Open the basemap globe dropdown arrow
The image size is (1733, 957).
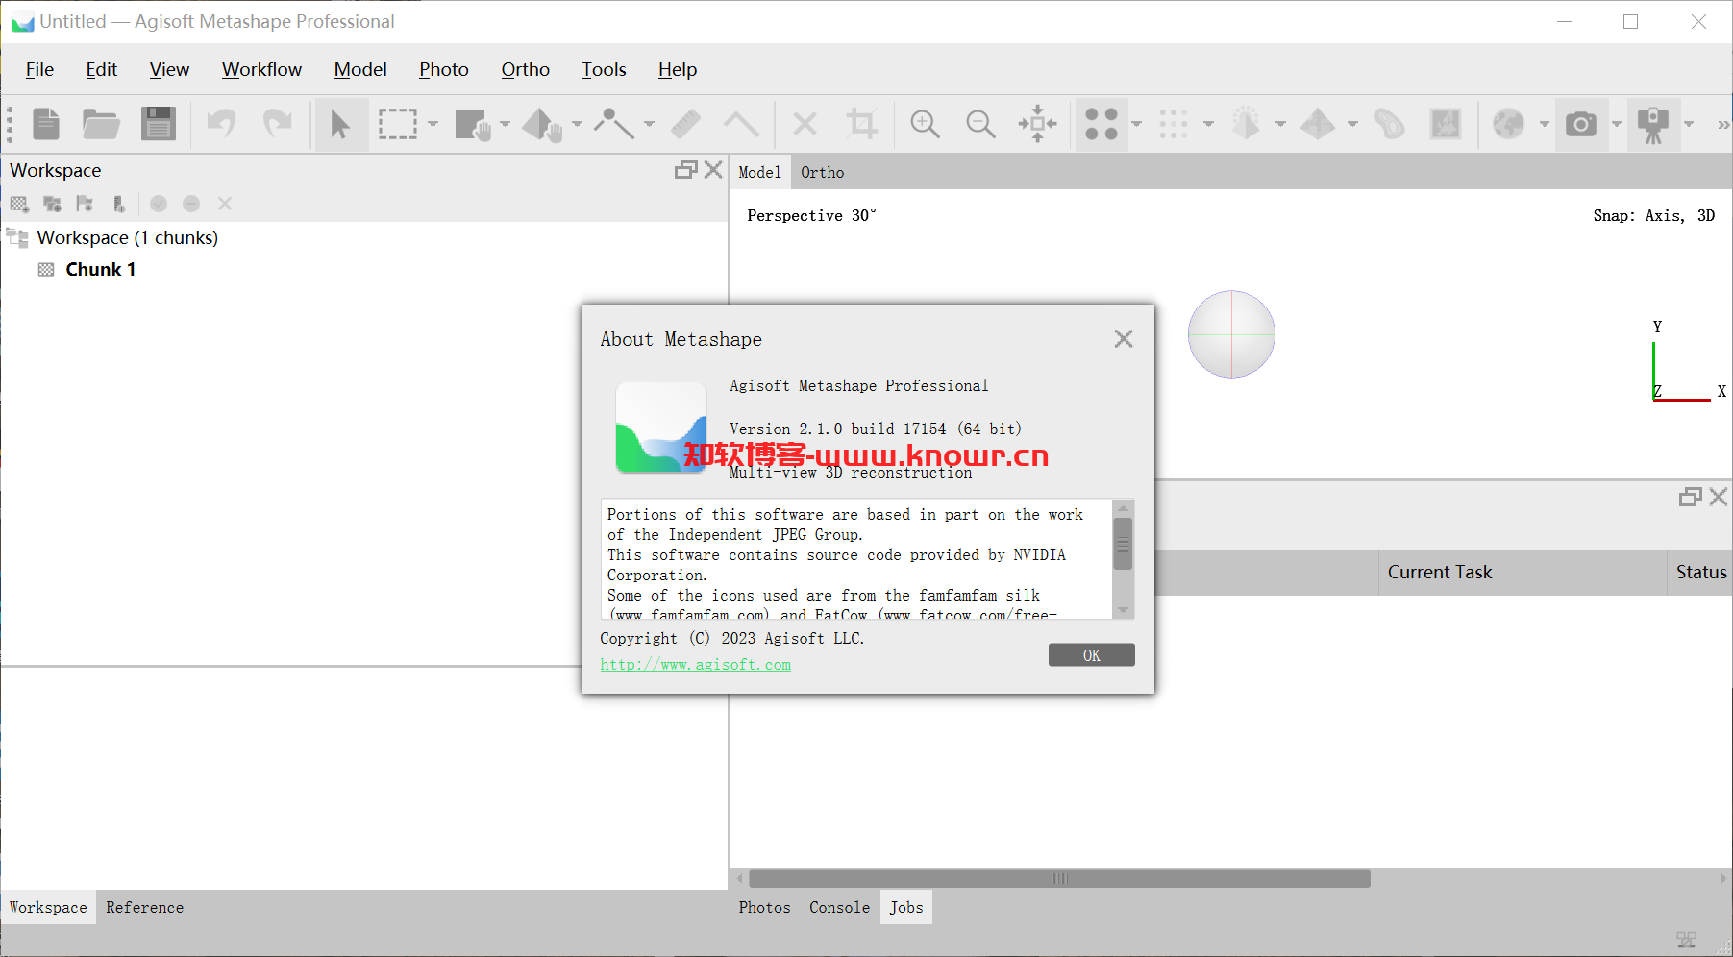click(x=1544, y=124)
